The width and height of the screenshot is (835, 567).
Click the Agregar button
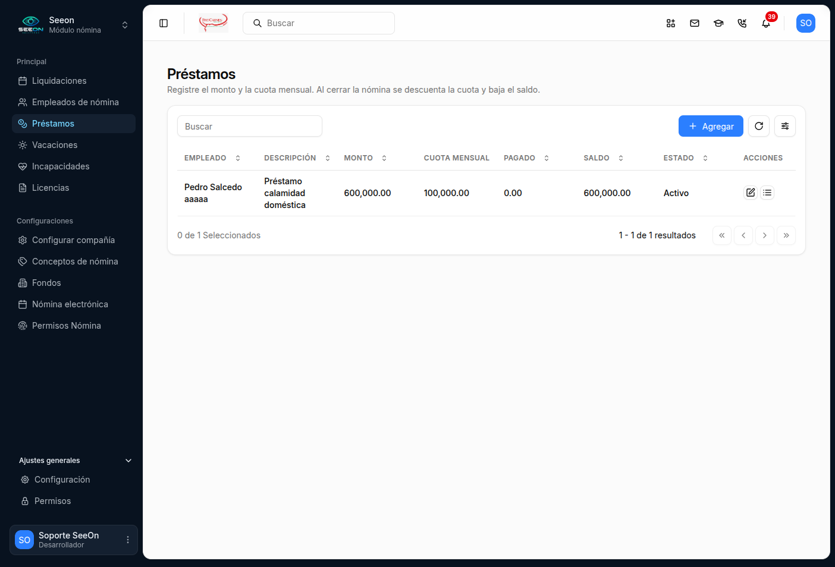point(711,126)
